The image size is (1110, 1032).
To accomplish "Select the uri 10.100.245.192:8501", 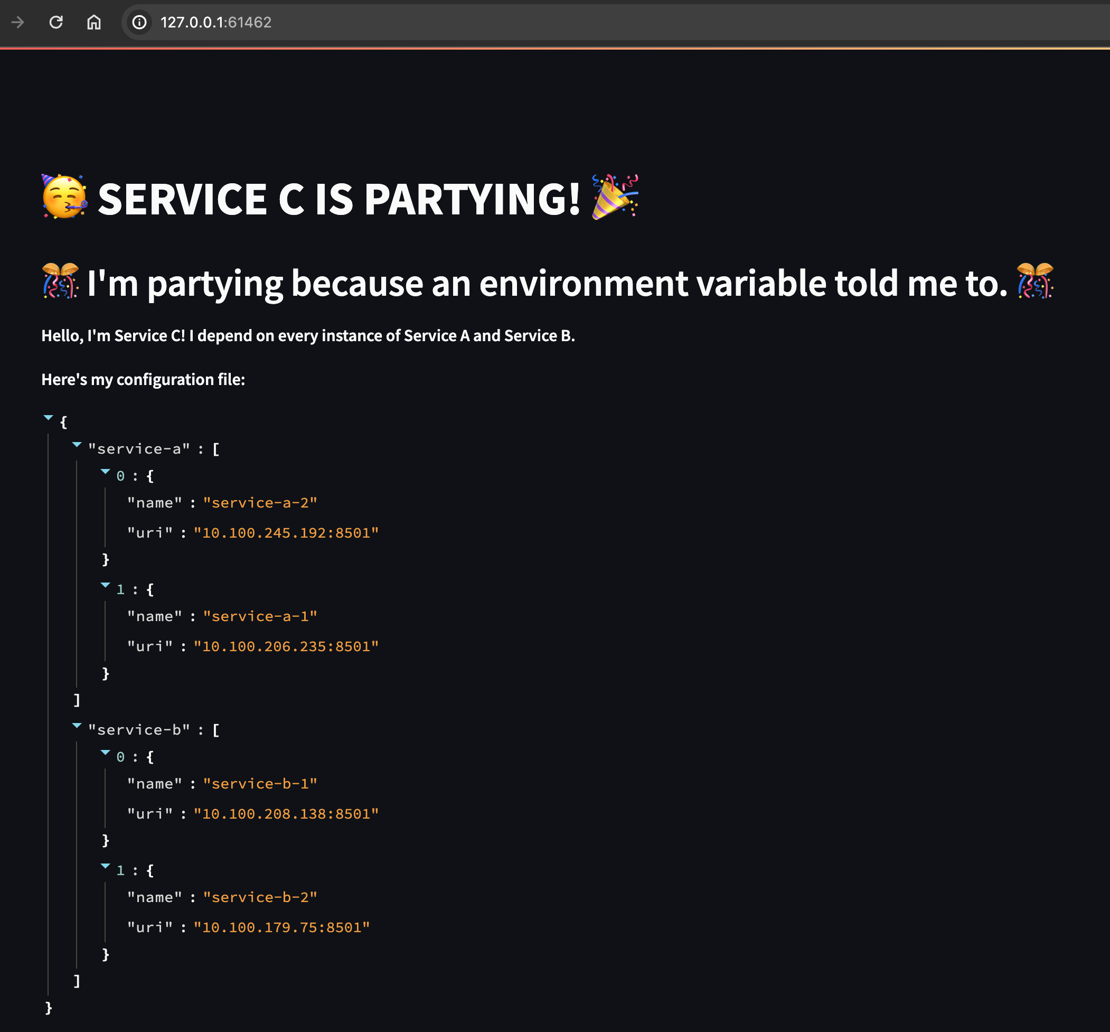I will [x=286, y=532].
